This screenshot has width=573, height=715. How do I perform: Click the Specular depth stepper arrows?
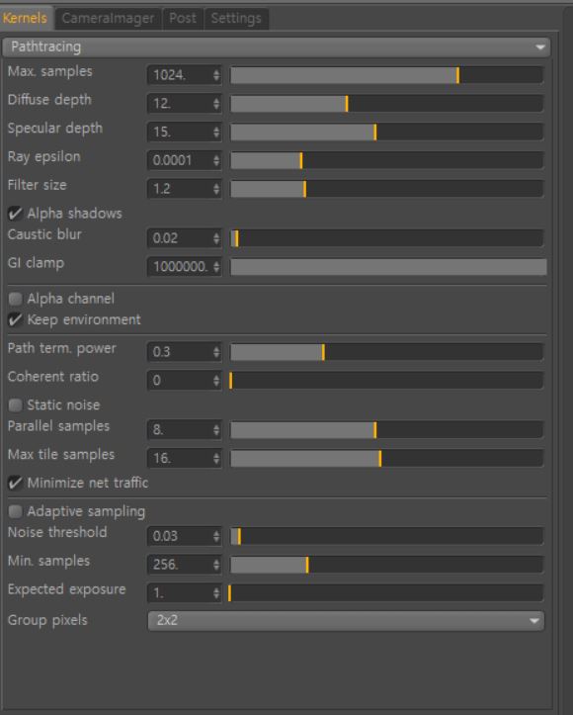(x=216, y=133)
